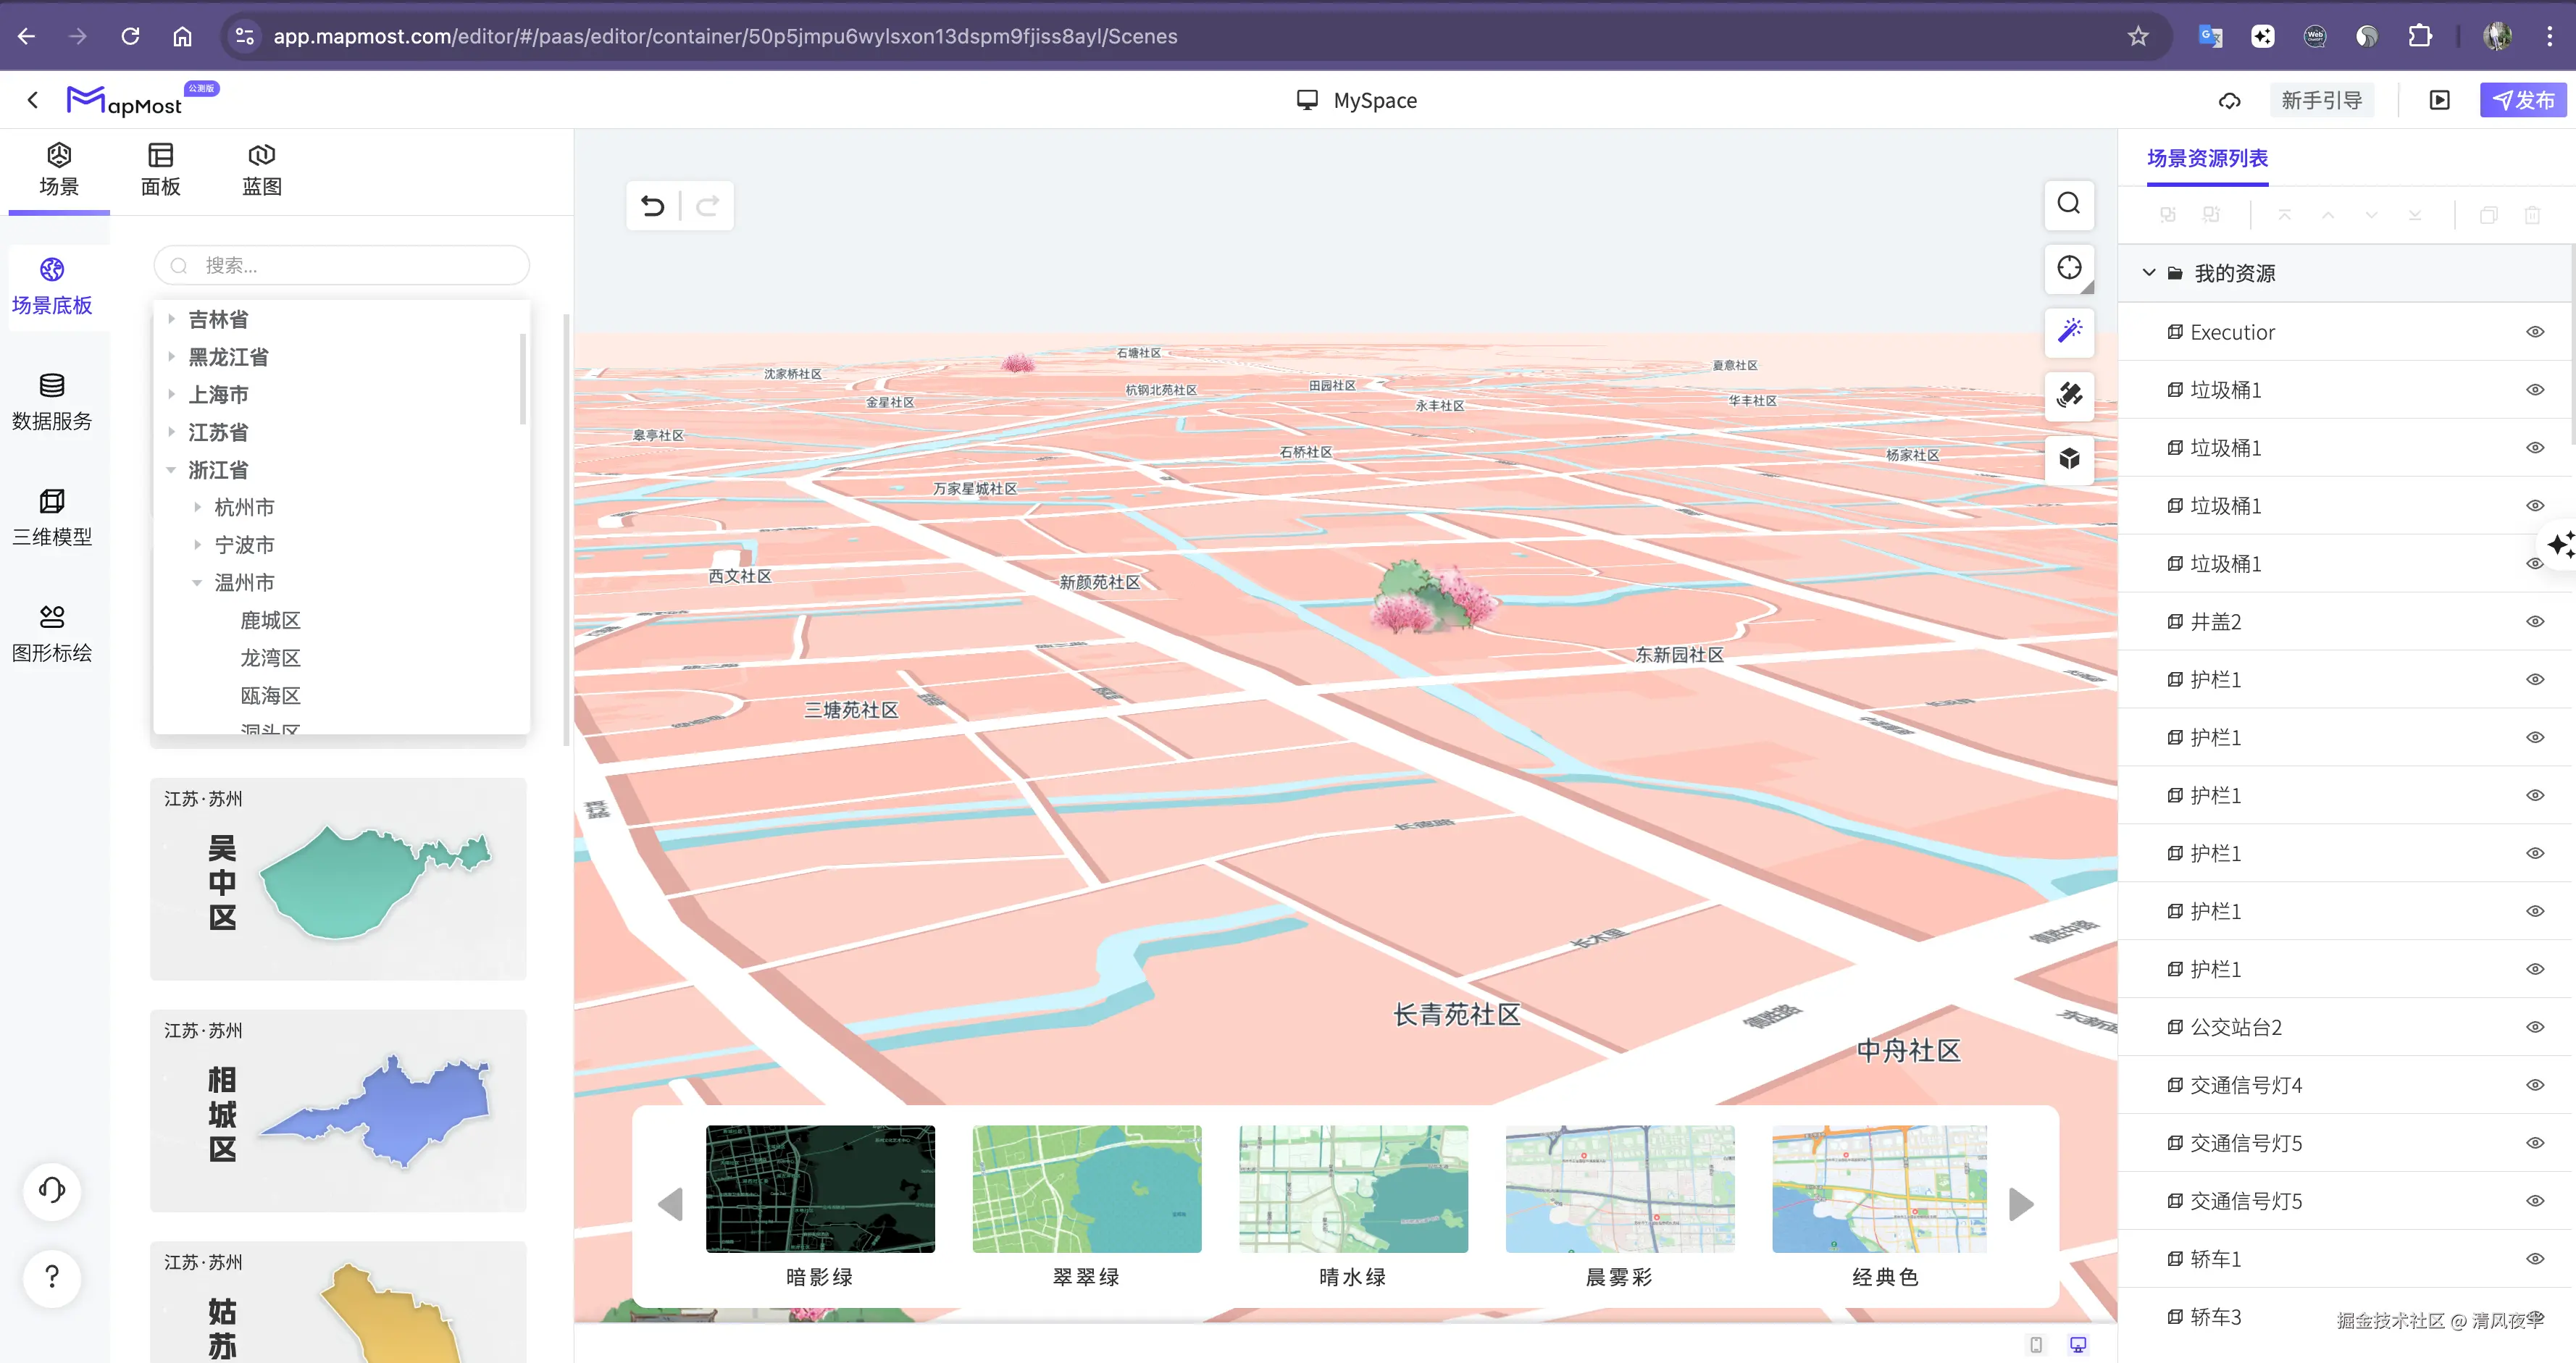
Task: Expand the 杭州市 tree node
Action: tap(198, 508)
